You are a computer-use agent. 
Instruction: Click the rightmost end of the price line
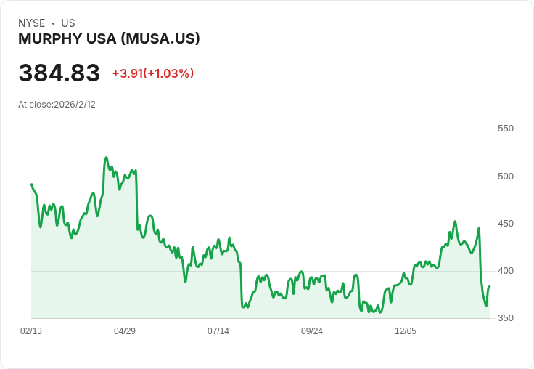pos(490,286)
